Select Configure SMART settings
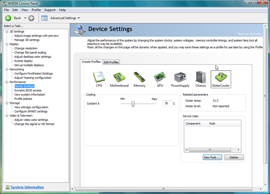This screenshot has height=194, width=270. click(31, 112)
